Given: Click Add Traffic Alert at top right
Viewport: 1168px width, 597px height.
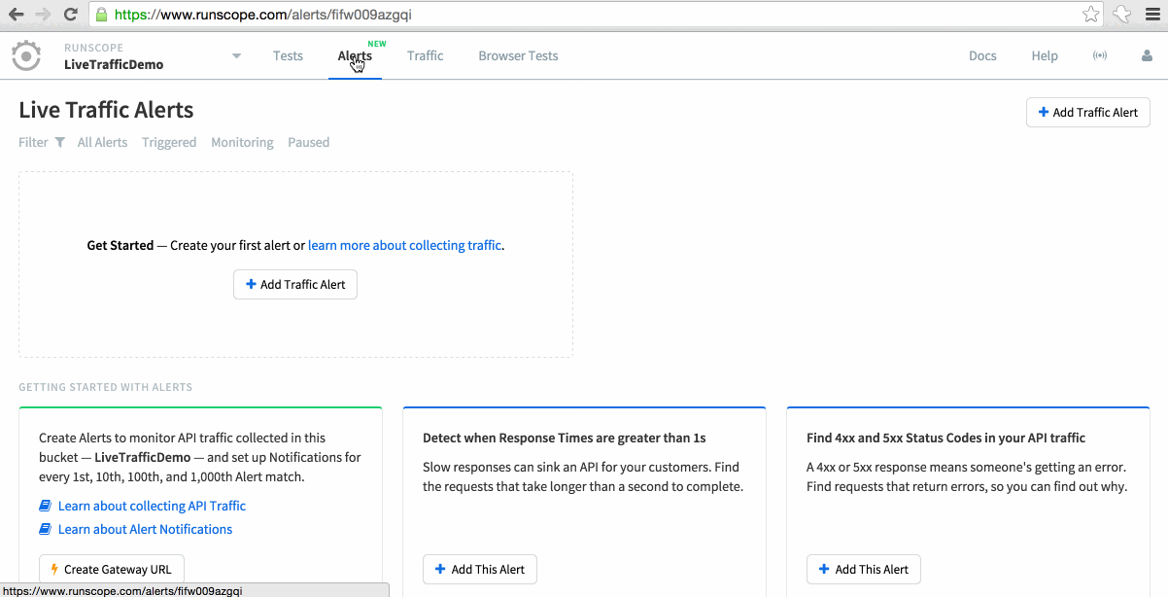Looking at the screenshot, I should 1088,112.
